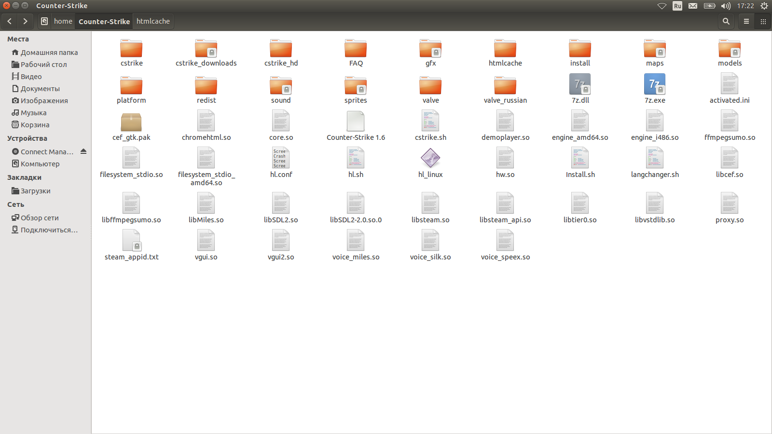772x434 pixels.
Task: Open the battery indicator menu
Action: click(x=709, y=6)
